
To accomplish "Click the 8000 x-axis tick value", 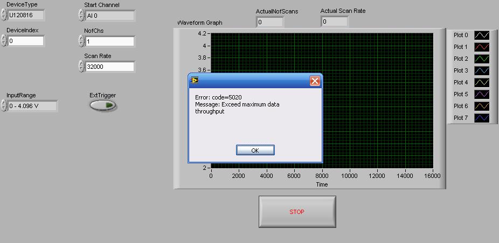I will (x=322, y=176).
